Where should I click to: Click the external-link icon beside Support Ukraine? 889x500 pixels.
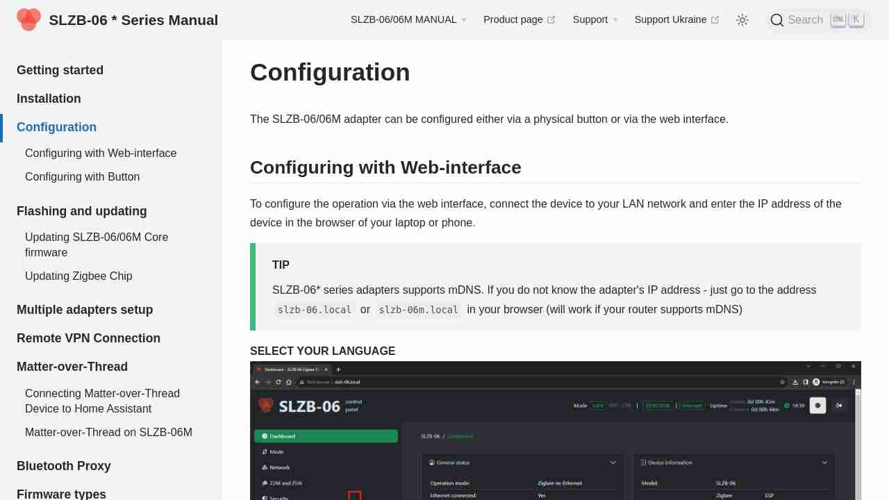tap(715, 20)
